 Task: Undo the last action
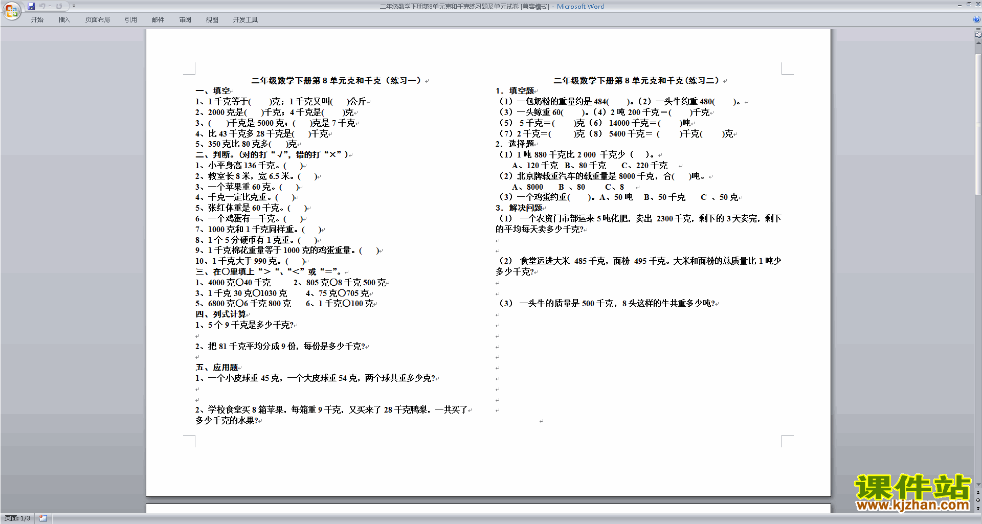[x=42, y=6]
